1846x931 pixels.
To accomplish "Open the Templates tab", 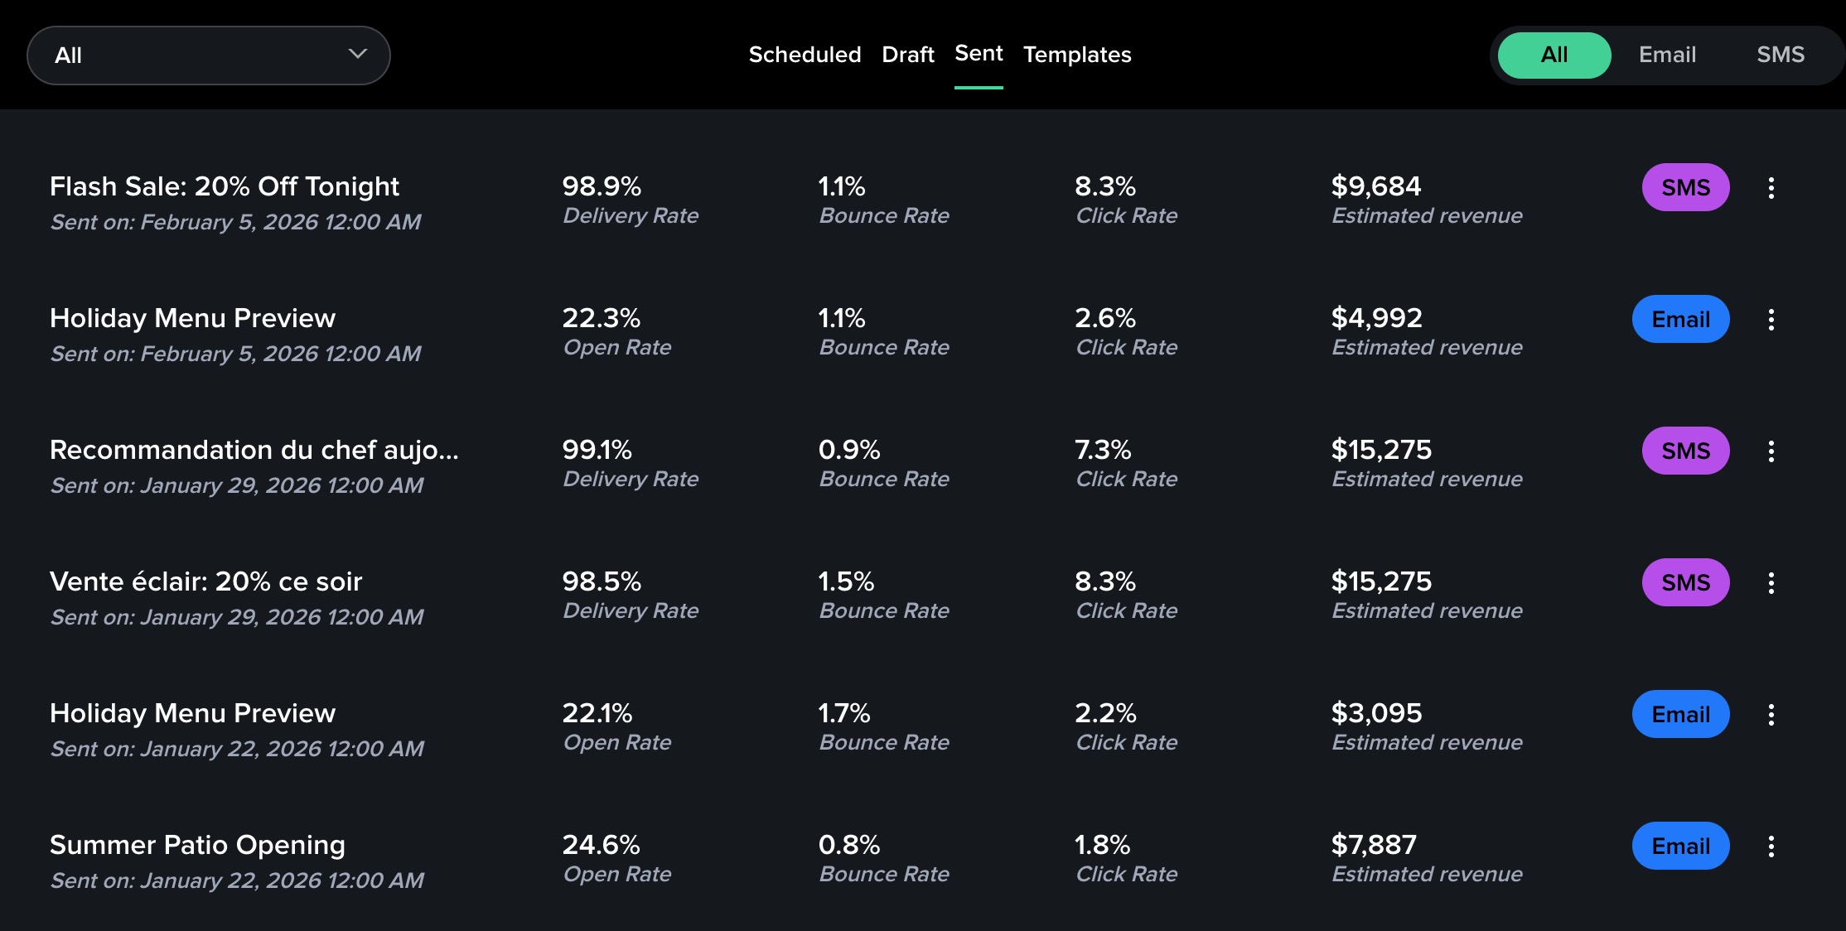I will point(1077,55).
